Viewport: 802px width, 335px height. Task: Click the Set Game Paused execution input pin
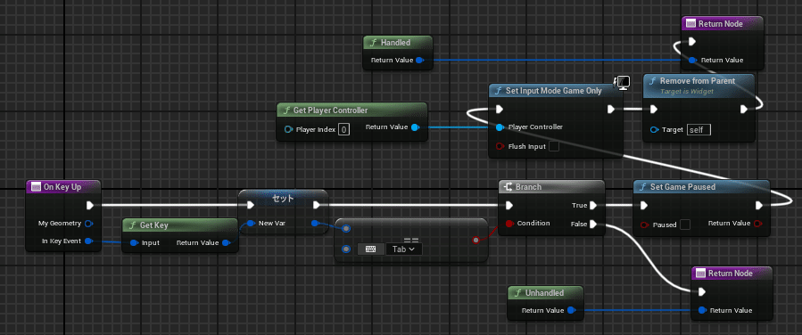[644, 205]
